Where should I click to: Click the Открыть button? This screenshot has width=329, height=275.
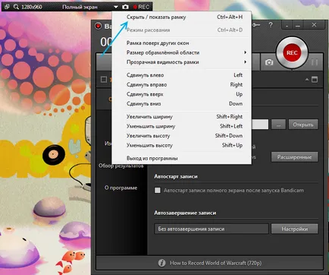click(303, 125)
